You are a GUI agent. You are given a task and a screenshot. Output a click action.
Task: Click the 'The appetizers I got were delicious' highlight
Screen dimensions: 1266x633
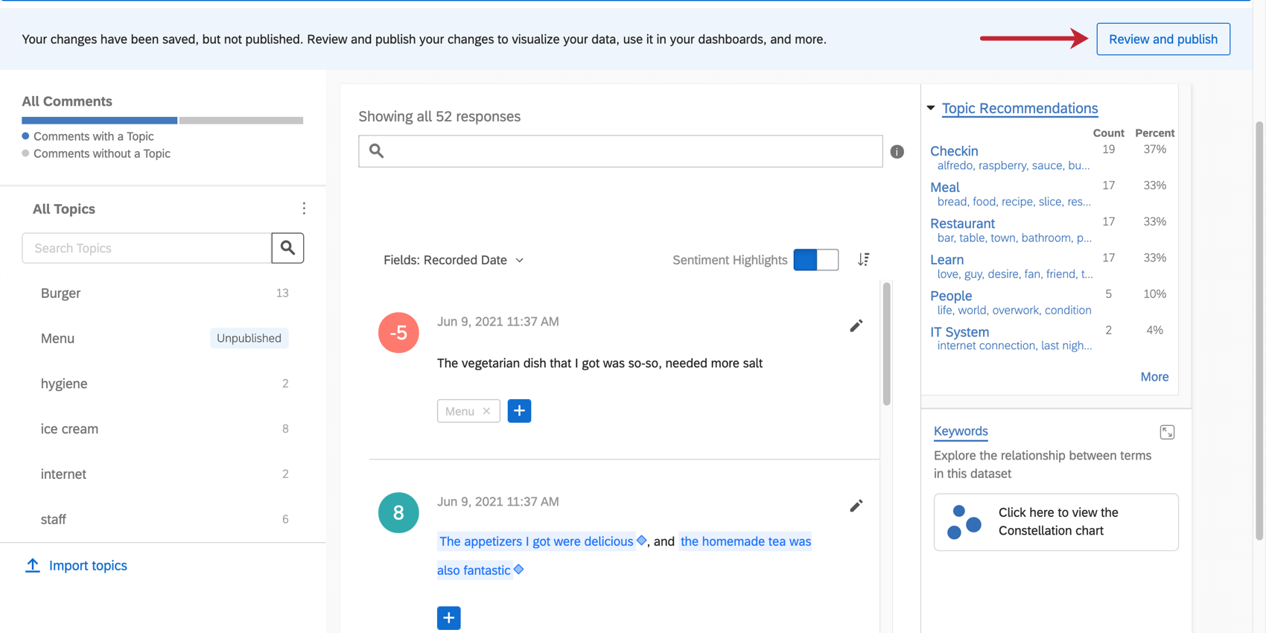click(536, 541)
